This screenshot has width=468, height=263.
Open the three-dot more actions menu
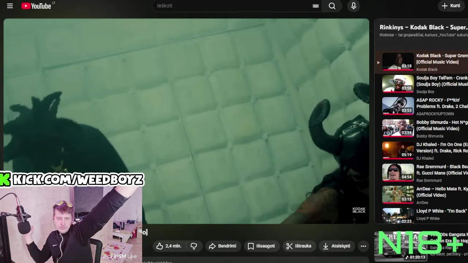click(363, 246)
